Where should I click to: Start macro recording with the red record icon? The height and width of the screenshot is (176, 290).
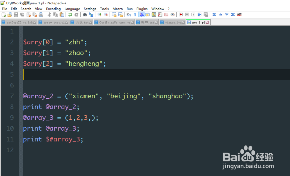coord(180,14)
